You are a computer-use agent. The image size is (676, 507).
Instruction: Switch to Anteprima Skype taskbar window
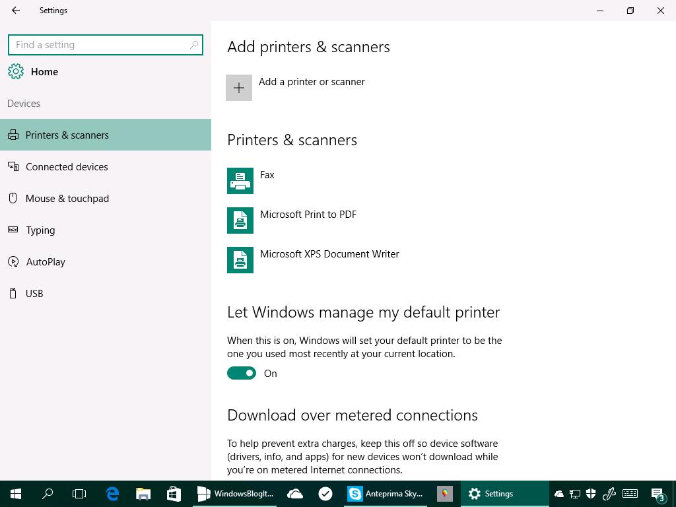pos(386,494)
